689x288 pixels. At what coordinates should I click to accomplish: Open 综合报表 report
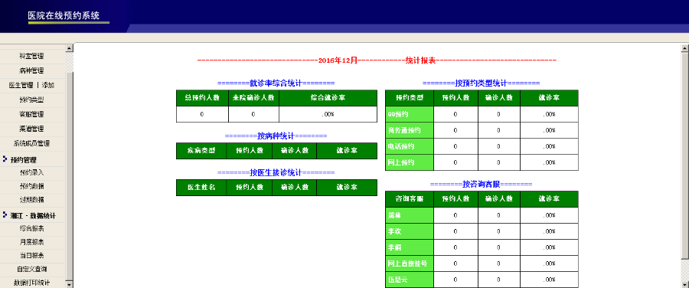(x=31, y=229)
